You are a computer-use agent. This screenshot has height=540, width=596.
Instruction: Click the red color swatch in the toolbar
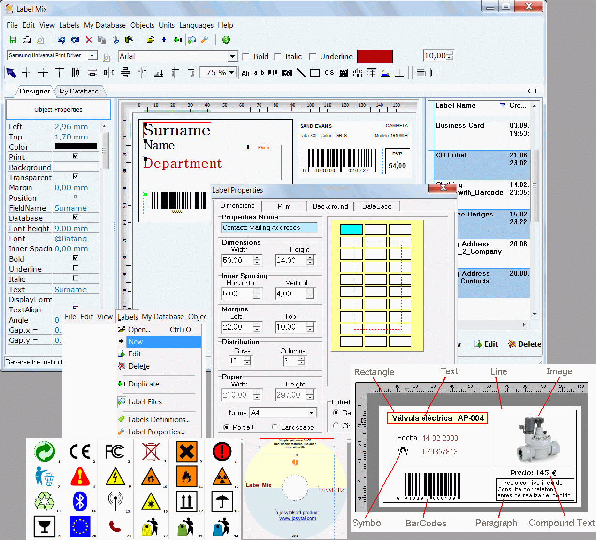pos(375,57)
